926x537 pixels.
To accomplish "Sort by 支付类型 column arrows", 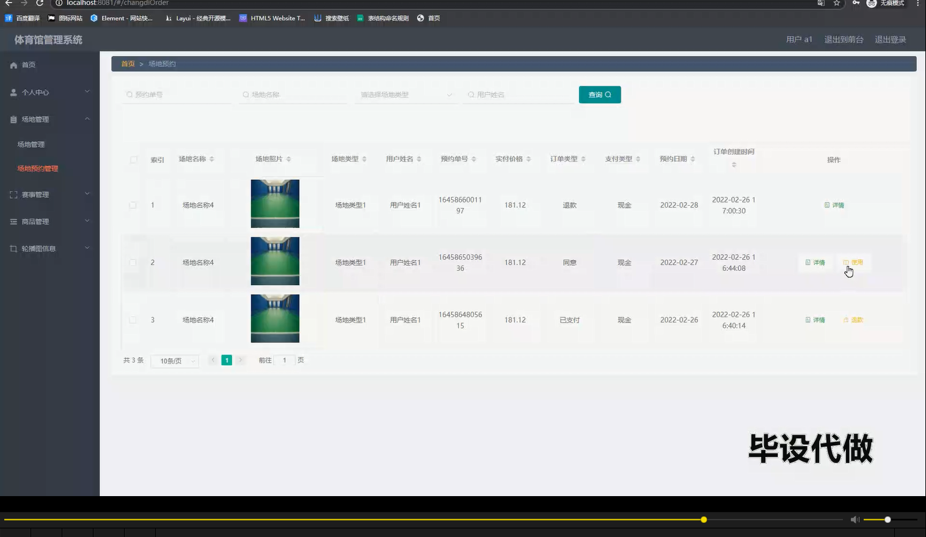I will (638, 159).
